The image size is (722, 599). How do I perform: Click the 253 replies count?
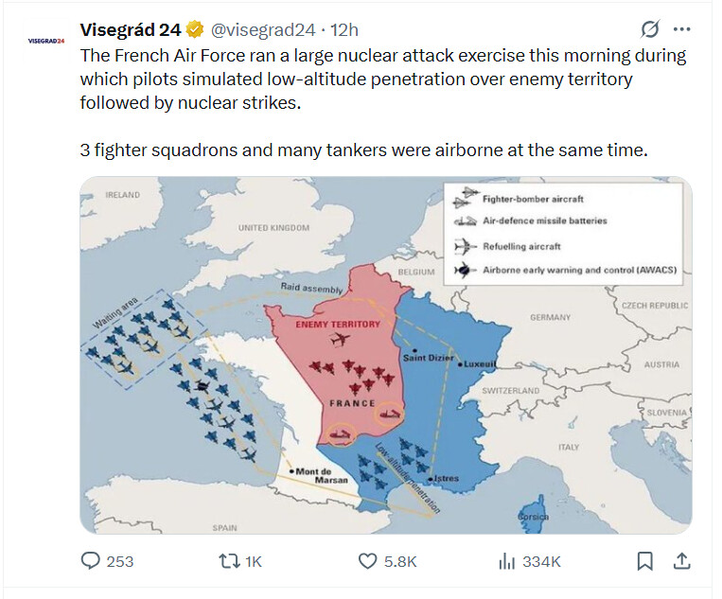pos(120,562)
